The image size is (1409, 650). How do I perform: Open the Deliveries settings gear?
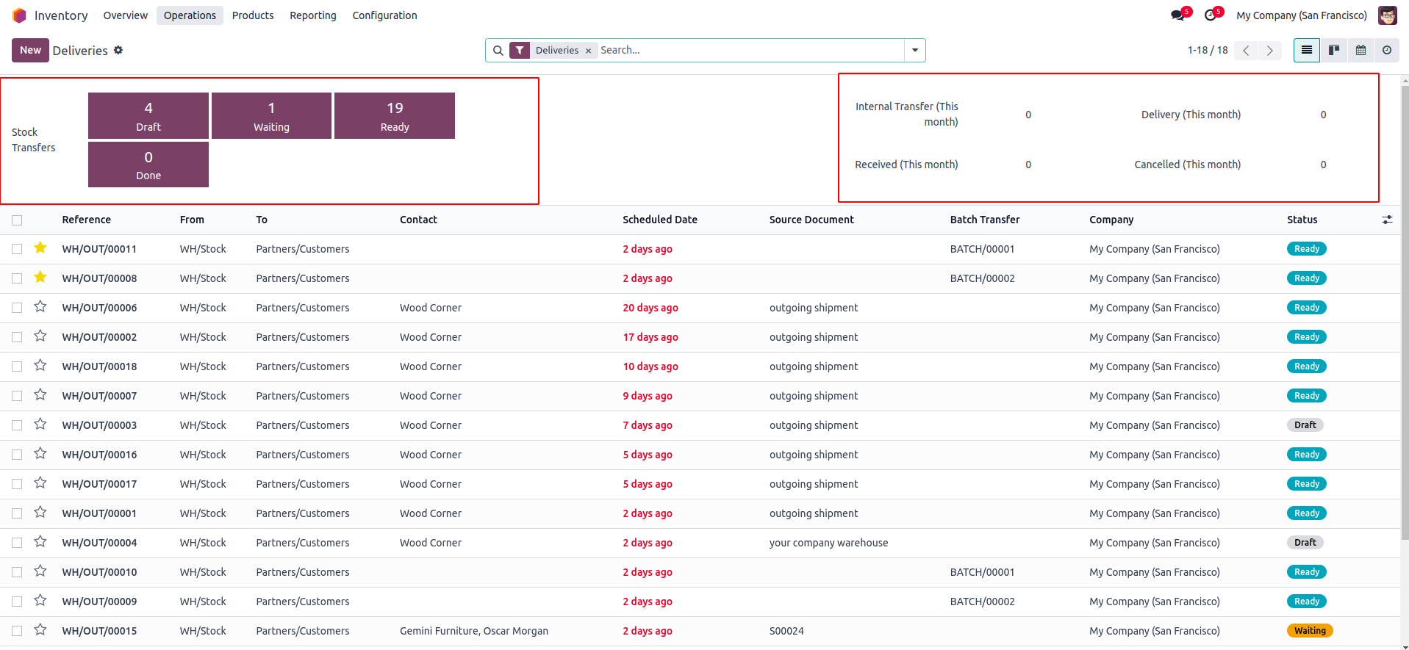point(118,50)
